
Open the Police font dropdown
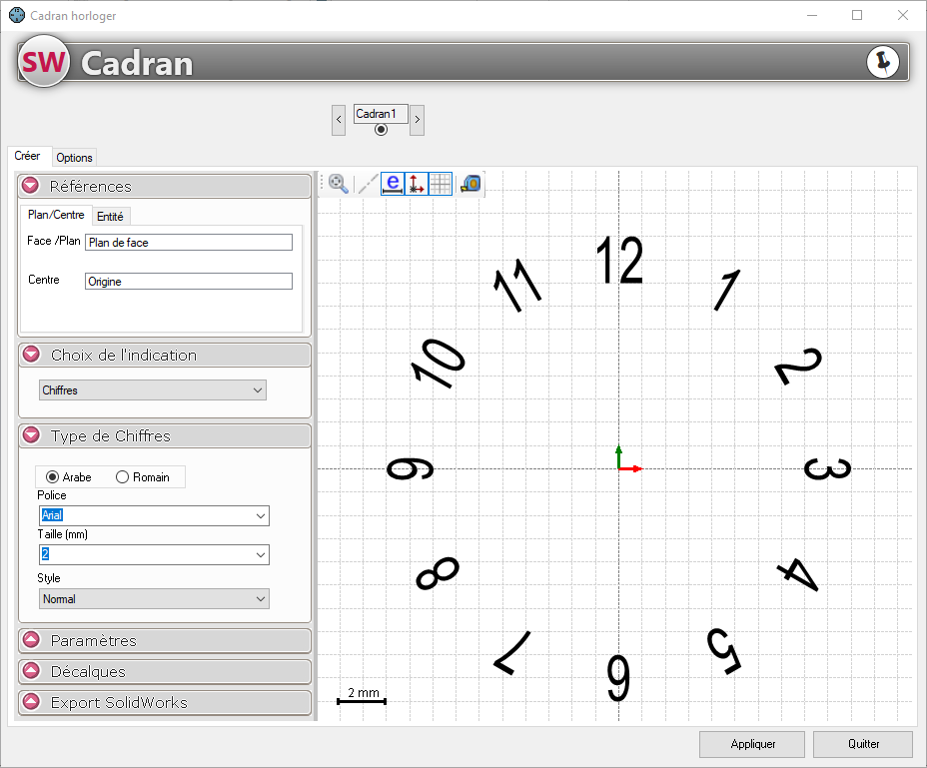tap(154, 515)
